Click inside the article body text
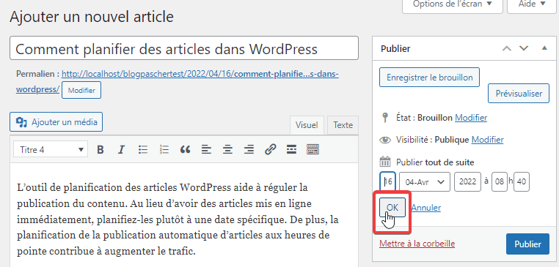Screen dimensions: 559x267 [x=178, y=219]
